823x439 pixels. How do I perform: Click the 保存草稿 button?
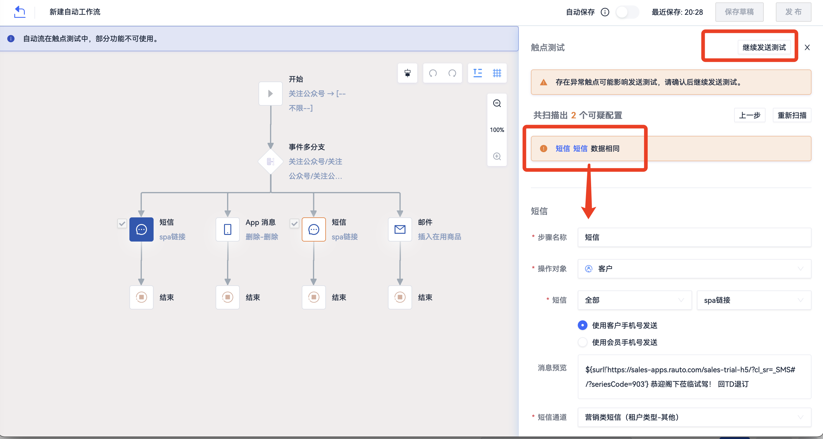coord(739,12)
